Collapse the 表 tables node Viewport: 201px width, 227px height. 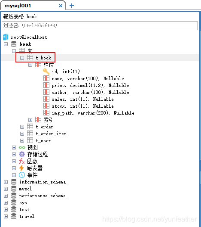pos(14,51)
